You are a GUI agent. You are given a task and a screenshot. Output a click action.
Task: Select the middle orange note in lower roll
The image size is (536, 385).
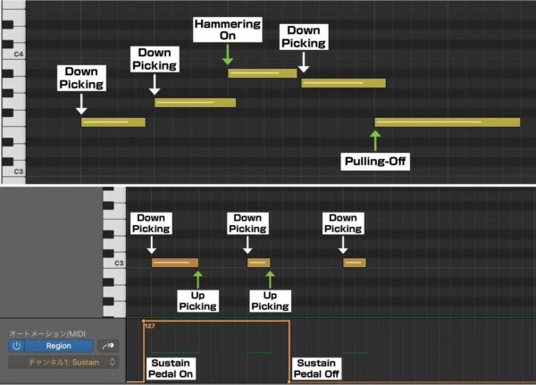pyautogui.click(x=258, y=263)
